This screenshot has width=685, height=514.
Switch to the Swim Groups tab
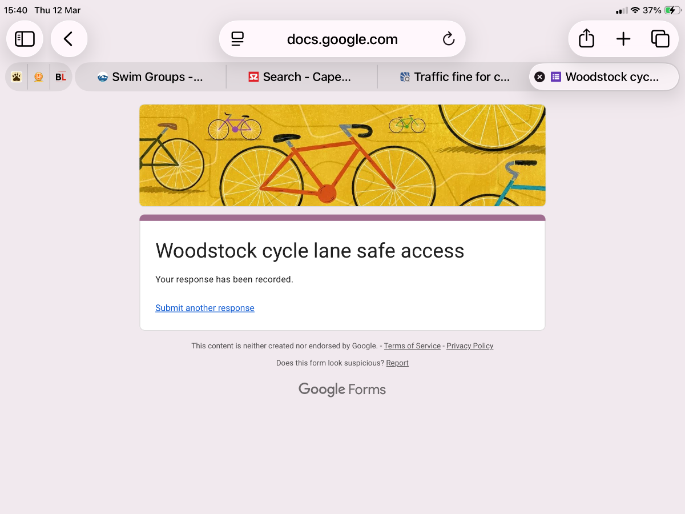(151, 77)
